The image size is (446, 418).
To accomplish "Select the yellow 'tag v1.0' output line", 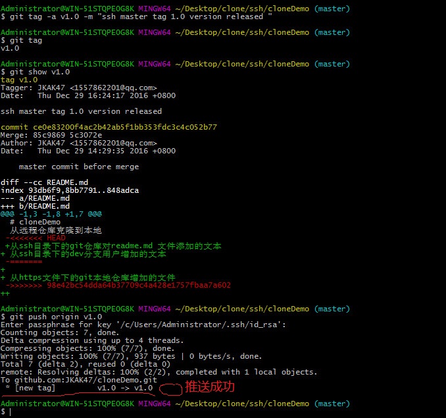I will (19, 80).
